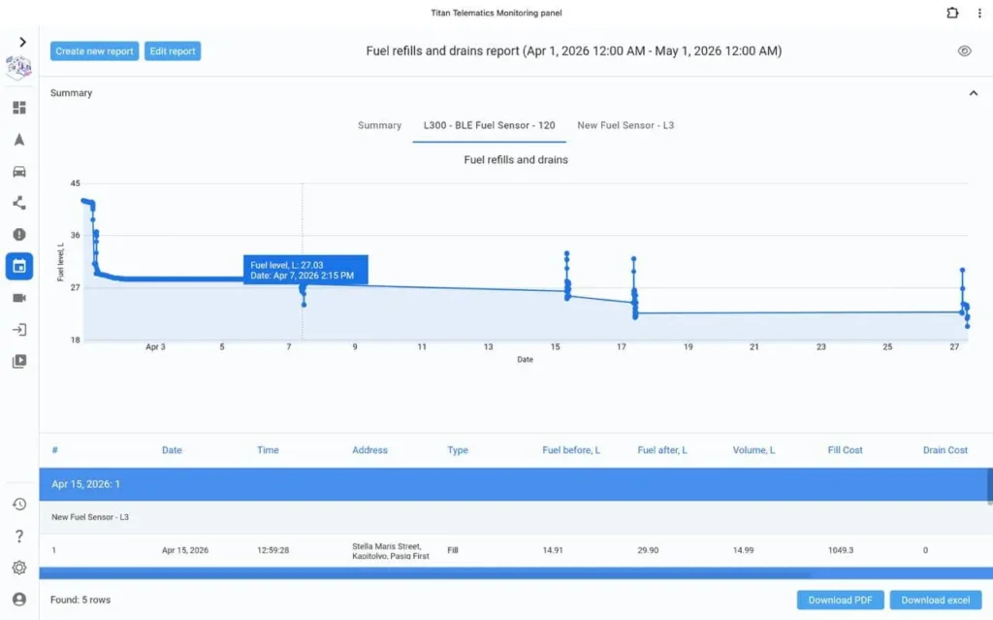This screenshot has height=620, width=993.
Task: Click the extensions puzzle icon at top
Action: click(x=952, y=13)
